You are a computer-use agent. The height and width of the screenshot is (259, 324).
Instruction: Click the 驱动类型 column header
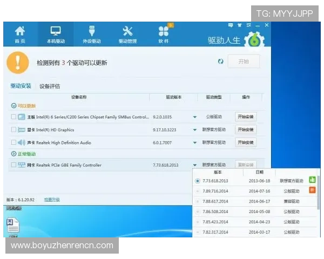[214, 97]
